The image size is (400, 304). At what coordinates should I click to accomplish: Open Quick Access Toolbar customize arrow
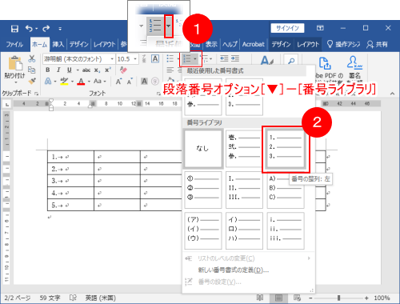click(x=60, y=29)
